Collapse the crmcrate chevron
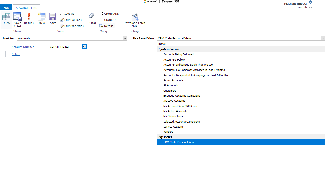The width and height of the screenshot is (326, 172). pyautogui.click(x=311, y=7)
